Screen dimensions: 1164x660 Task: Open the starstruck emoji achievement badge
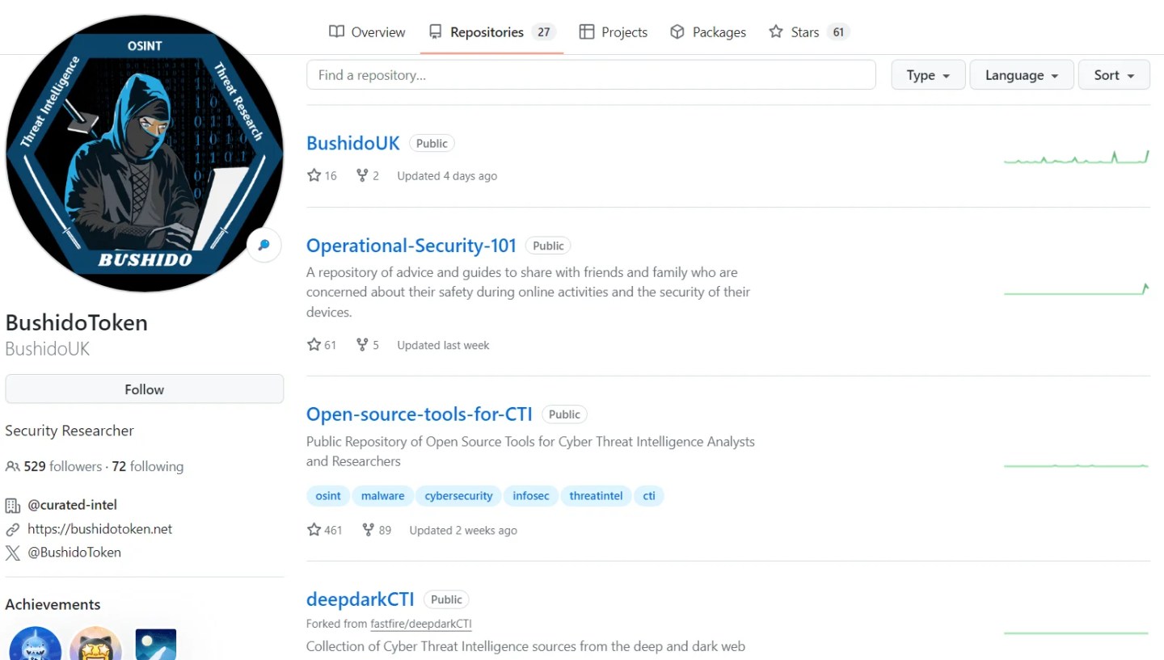(95, 643)
